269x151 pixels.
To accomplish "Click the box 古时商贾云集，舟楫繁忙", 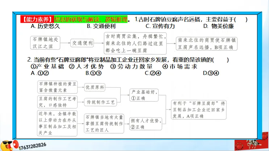I will click(x=135, y=43).
